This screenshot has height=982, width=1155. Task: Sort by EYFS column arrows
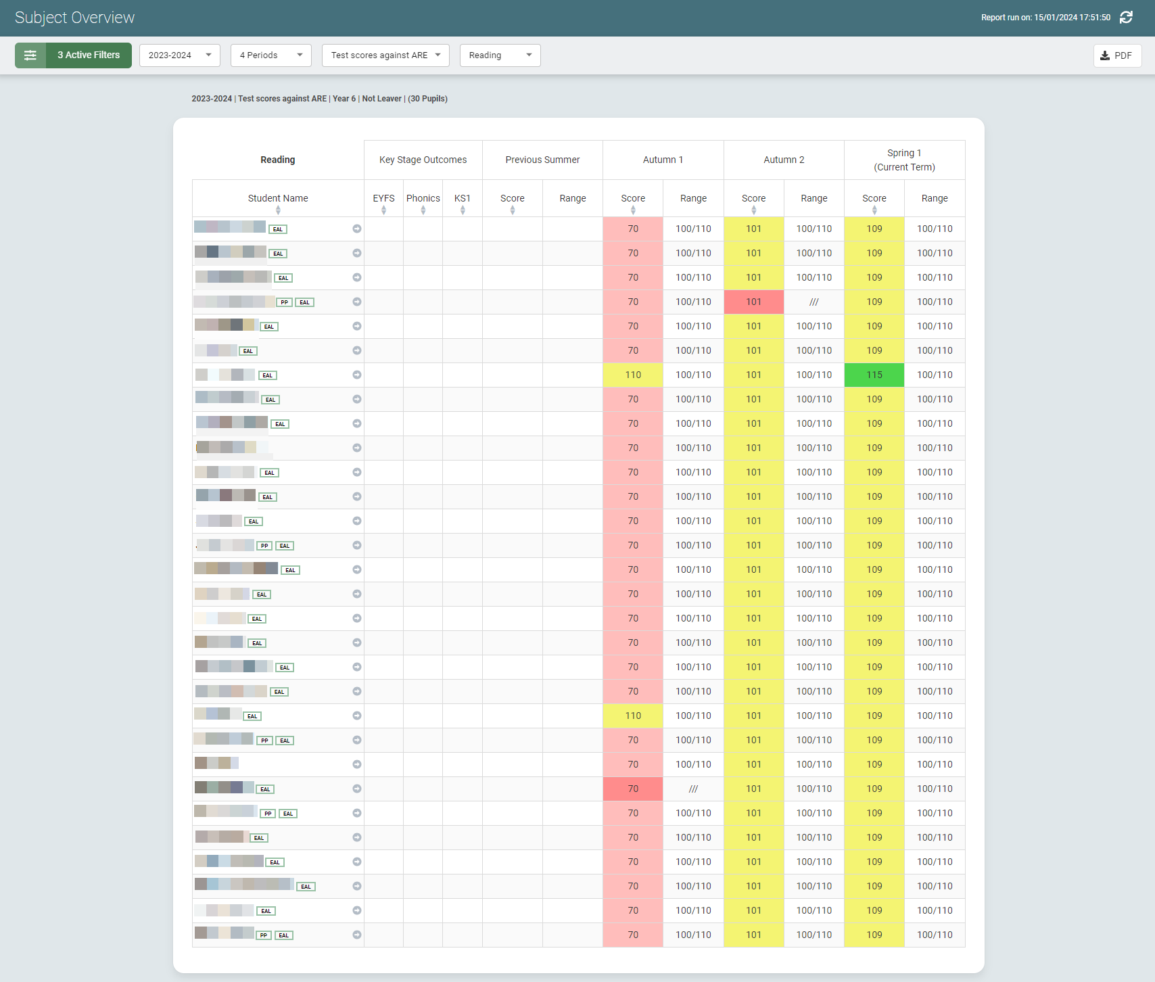(383, 210)
